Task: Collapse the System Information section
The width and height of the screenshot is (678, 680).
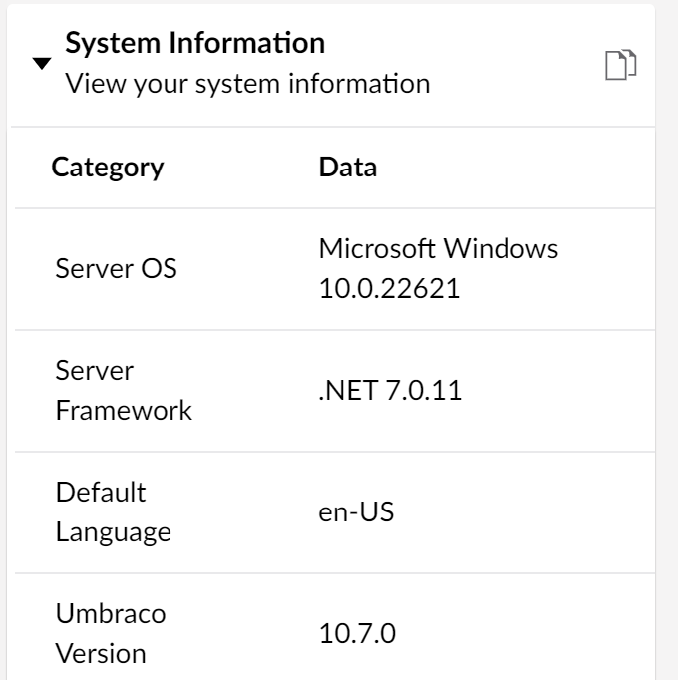Action: (42, 64)
